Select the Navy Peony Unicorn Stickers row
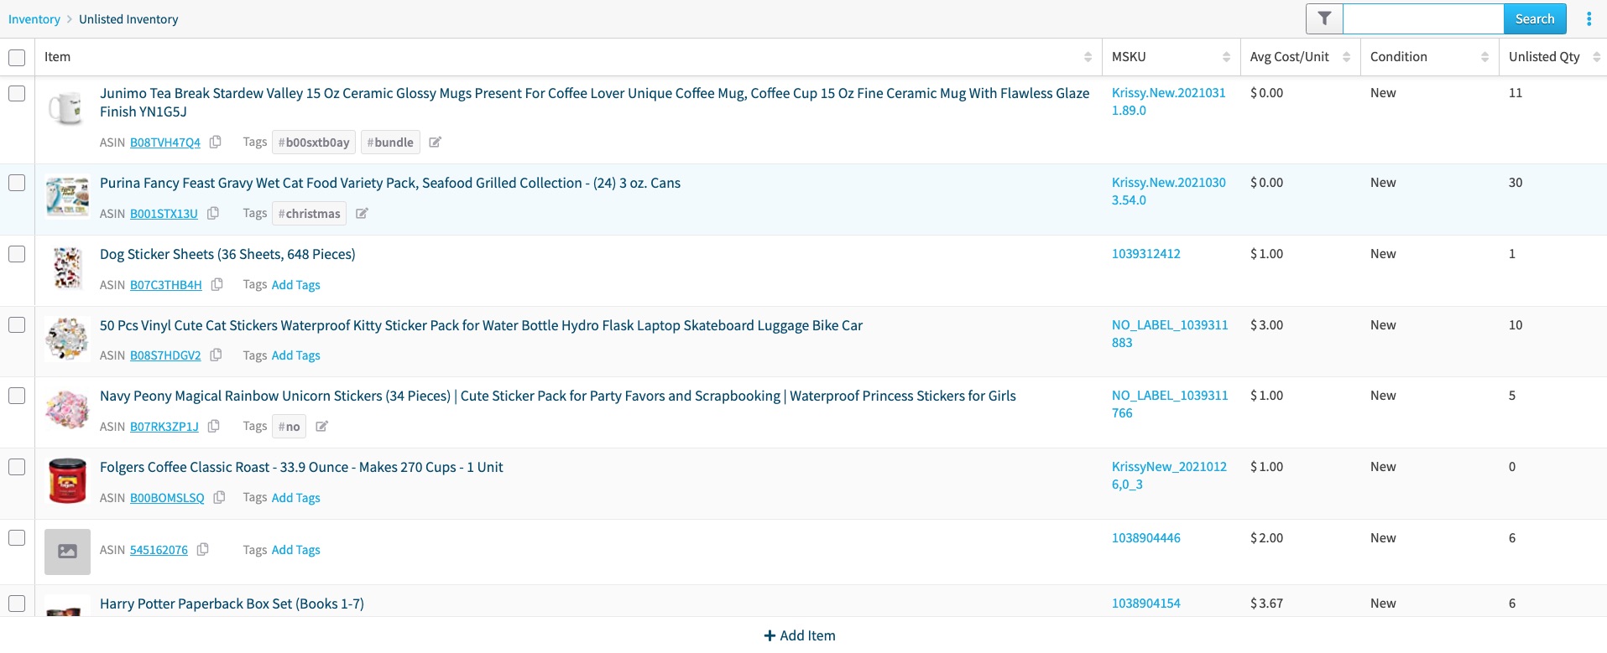The image size is (1607, 653). point(17,396)
